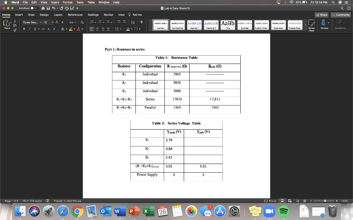Open the Window menu
This screenshot has height=220, width=353.
pyautogui.click(x=104, y=2)
